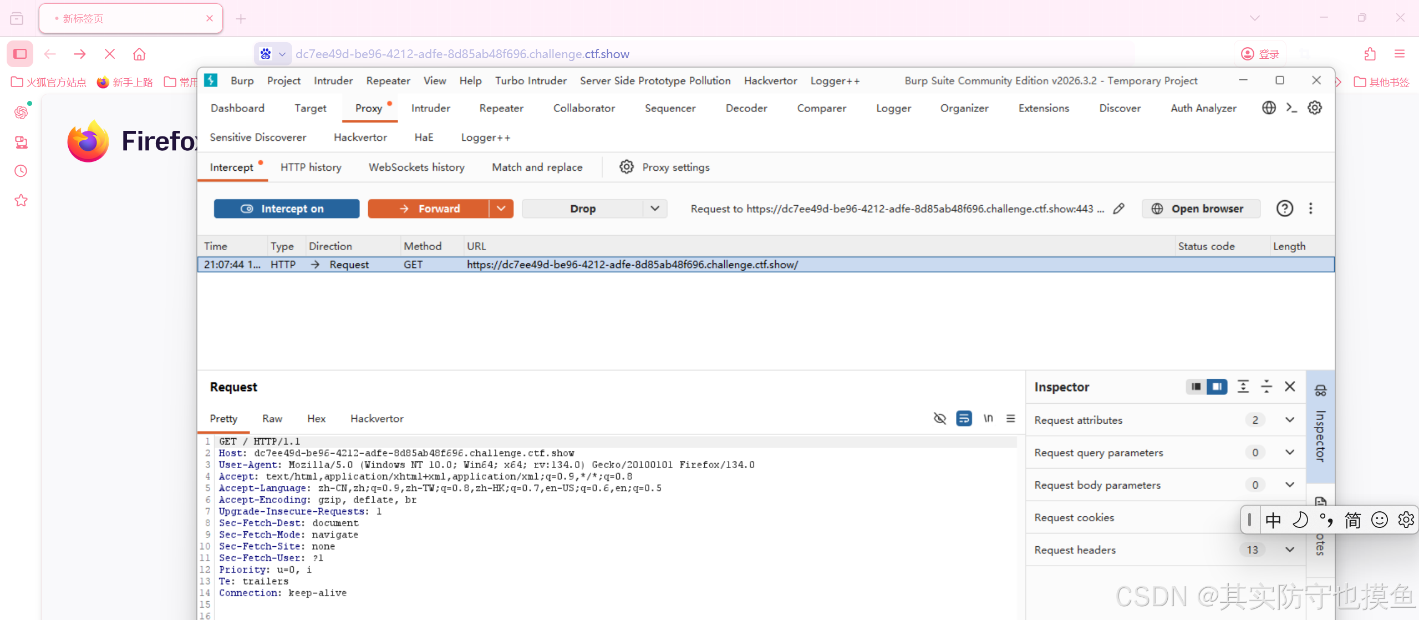Hide non-printable characters eye icon
The image size is (1419, 620).
pos(939,418)
